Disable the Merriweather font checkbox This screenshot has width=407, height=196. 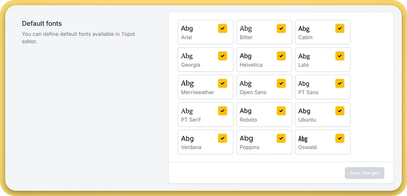tap(222, 83)
